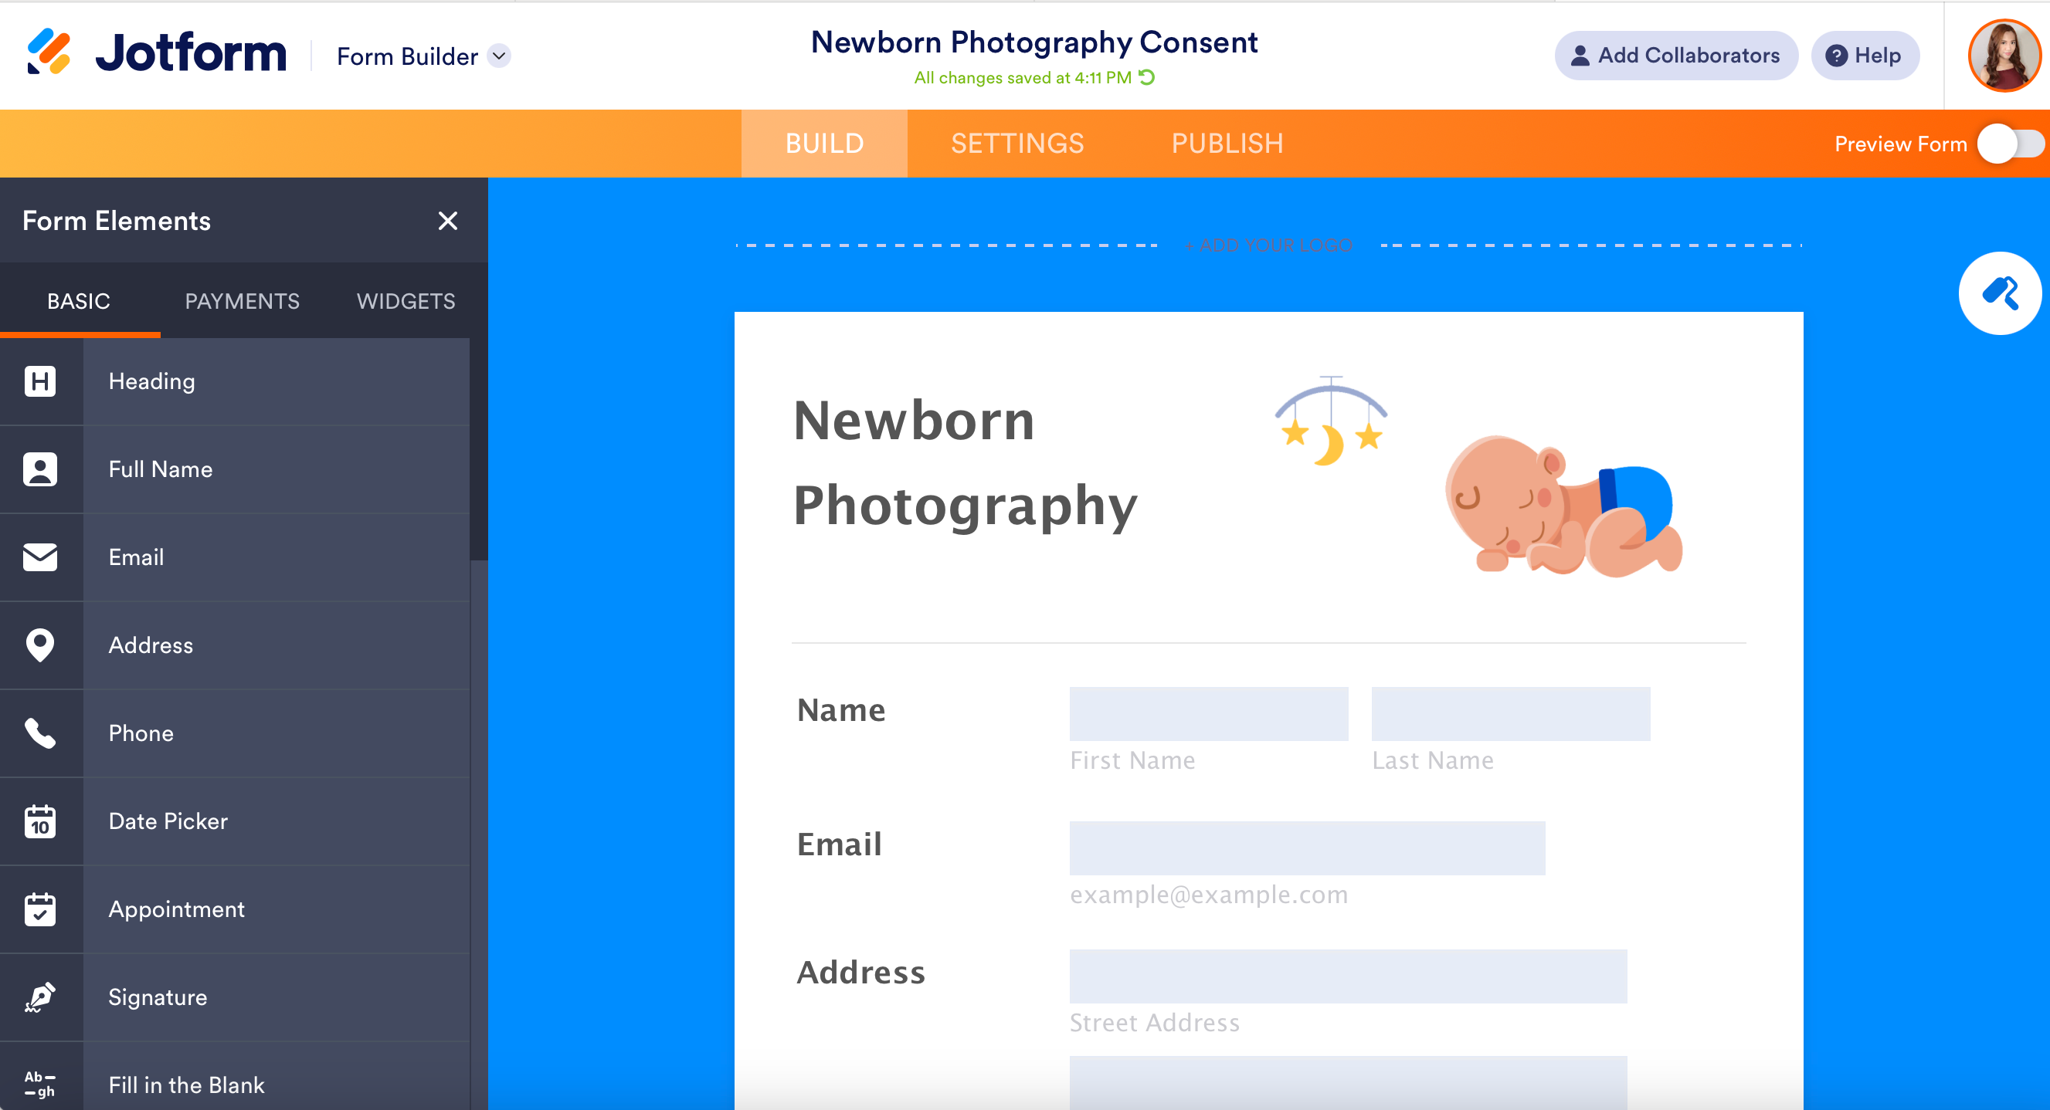Add an Address field using the pin icon
The image size is (2050, 1110).
pos(41,645)
